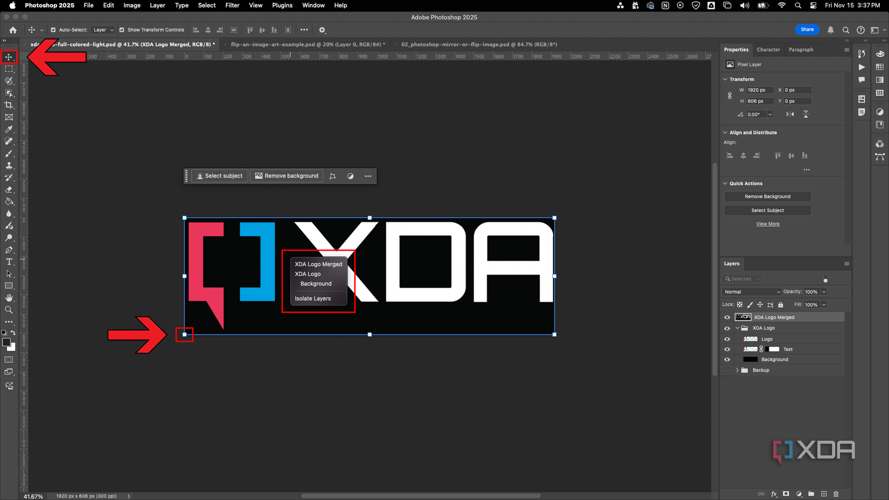Click flip horizontal icon in Transform

(x=790, y=114)
